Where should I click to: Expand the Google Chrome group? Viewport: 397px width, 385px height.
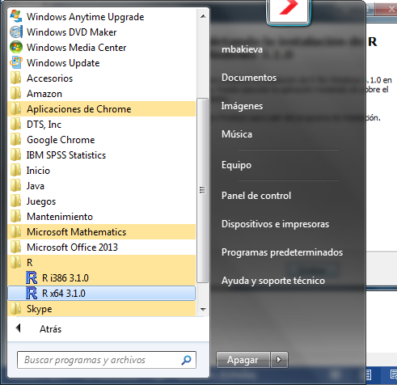102,139
